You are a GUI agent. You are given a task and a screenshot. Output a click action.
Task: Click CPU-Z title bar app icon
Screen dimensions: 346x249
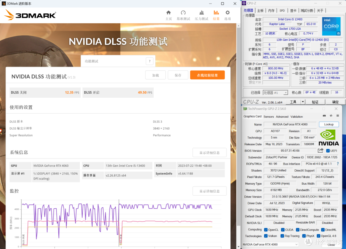coord(244,3)
